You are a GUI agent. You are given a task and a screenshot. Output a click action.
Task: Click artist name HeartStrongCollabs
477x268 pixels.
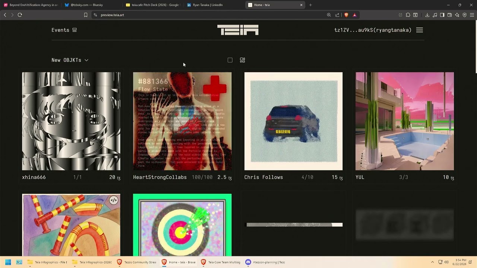coord(160,177)
